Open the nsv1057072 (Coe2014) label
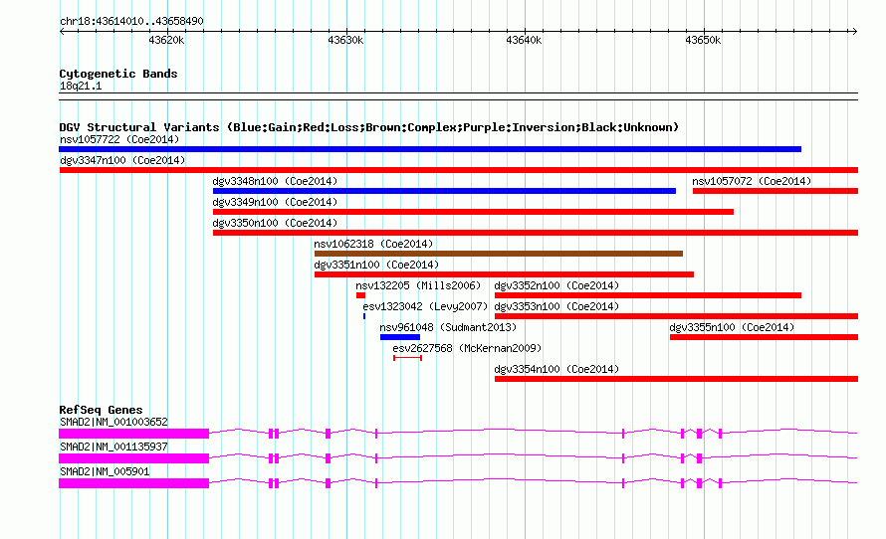 [752, 181]
